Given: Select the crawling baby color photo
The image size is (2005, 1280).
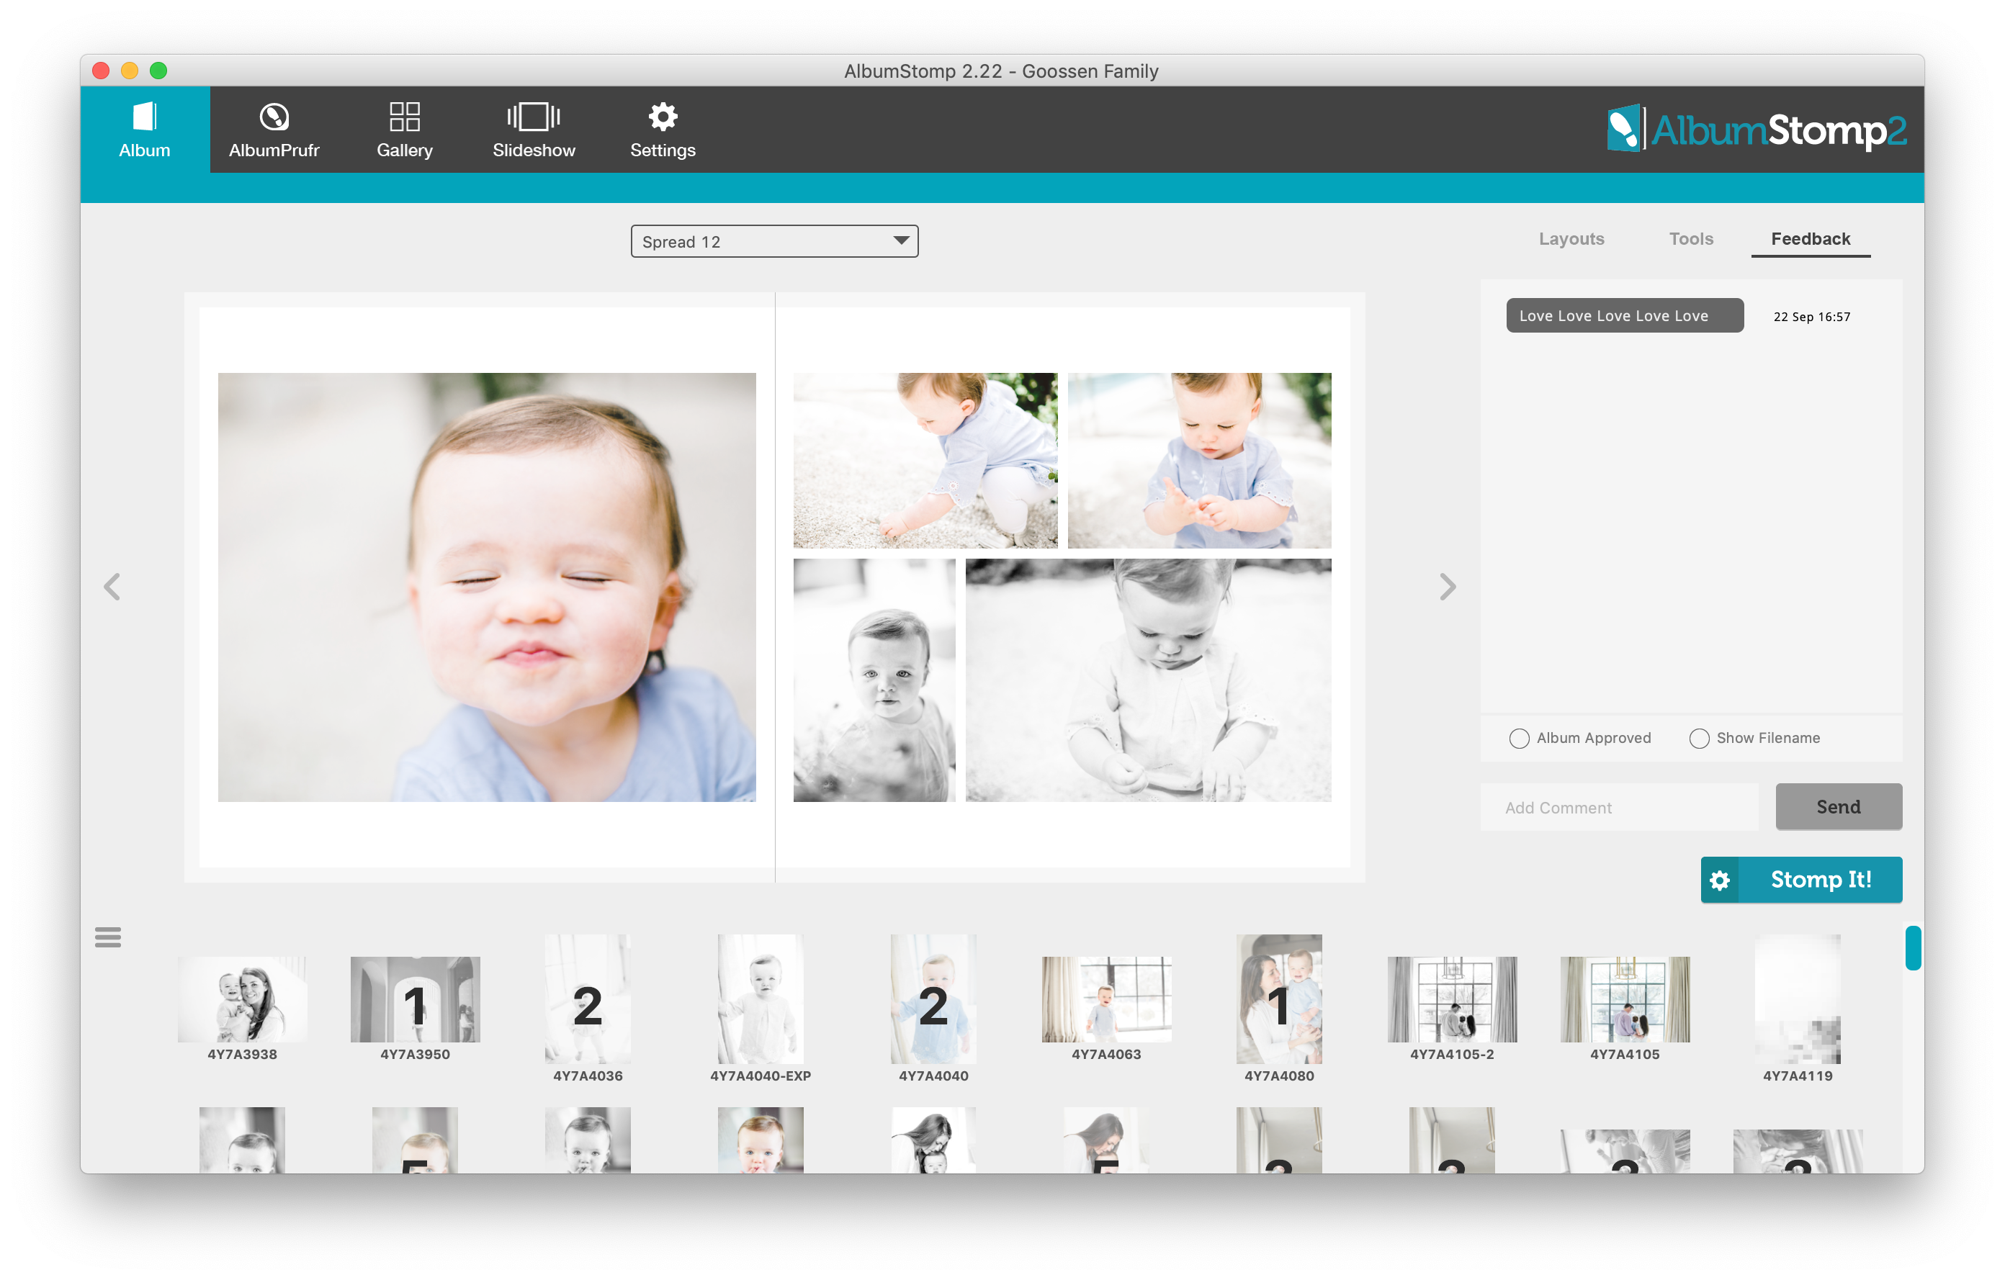Looking at the screenshot, I should tap(925, 460).
